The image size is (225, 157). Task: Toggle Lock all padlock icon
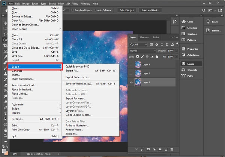(x=157, y=56)
